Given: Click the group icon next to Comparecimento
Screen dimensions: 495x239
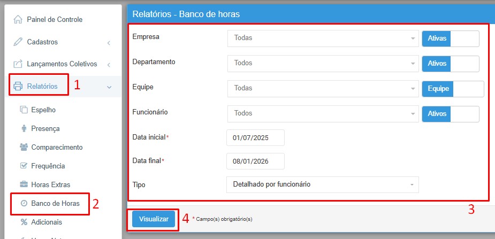Looking at the screenshot, I should click(x=24, y=147).
